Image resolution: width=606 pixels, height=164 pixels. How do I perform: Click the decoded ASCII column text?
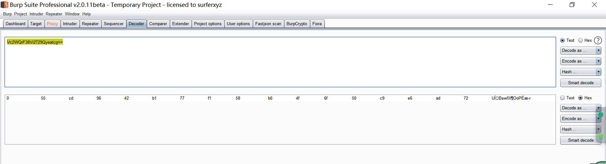click(511, 98)
